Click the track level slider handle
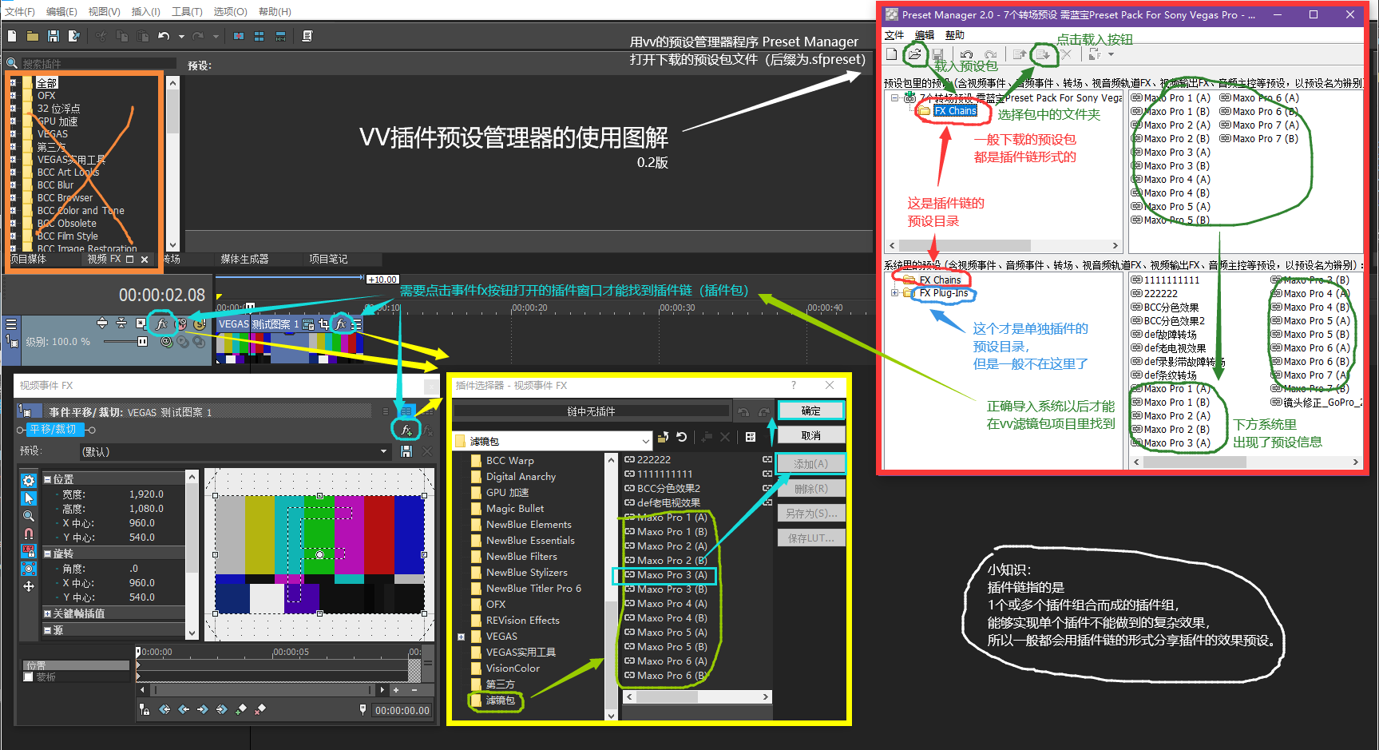The height and width of the screenshot is (750, 1379). (142, 341)
